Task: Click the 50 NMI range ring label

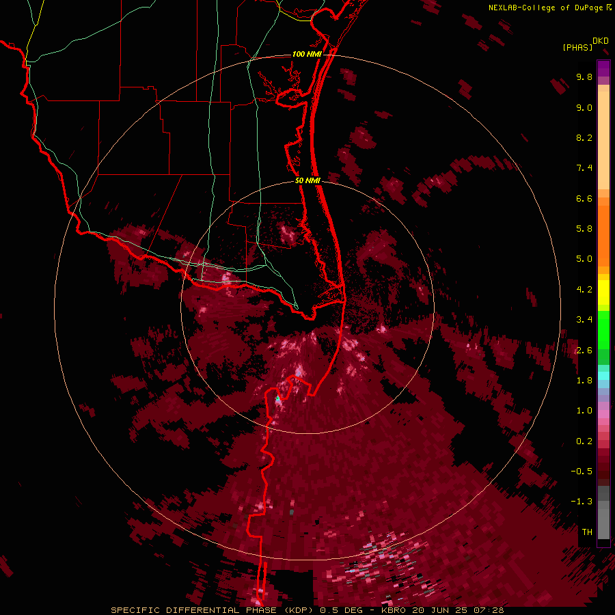Action: point(307,180)
